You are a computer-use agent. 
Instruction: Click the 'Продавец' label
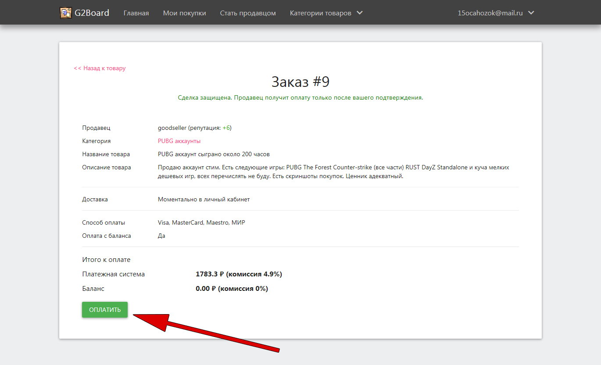[96, 128]
